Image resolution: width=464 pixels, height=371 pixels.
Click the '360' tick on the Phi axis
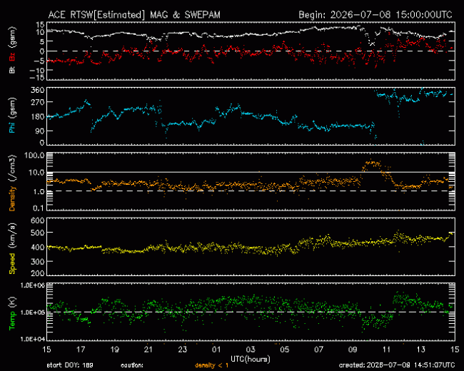coord(38,90)
